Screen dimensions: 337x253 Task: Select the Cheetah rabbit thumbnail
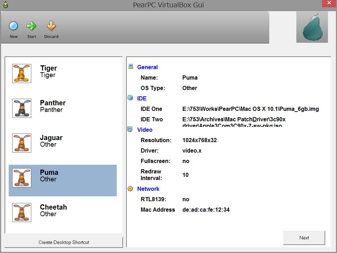point(22,212)
